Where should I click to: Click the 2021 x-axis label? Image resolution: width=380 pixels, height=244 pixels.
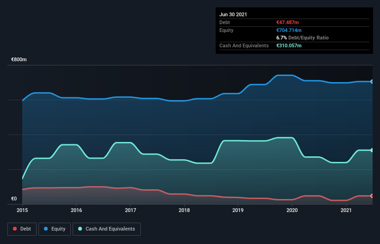[x=346, y=210]
